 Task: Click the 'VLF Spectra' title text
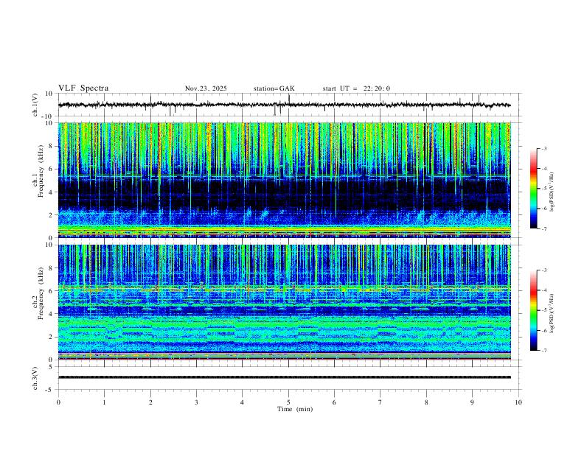(83, 88)
